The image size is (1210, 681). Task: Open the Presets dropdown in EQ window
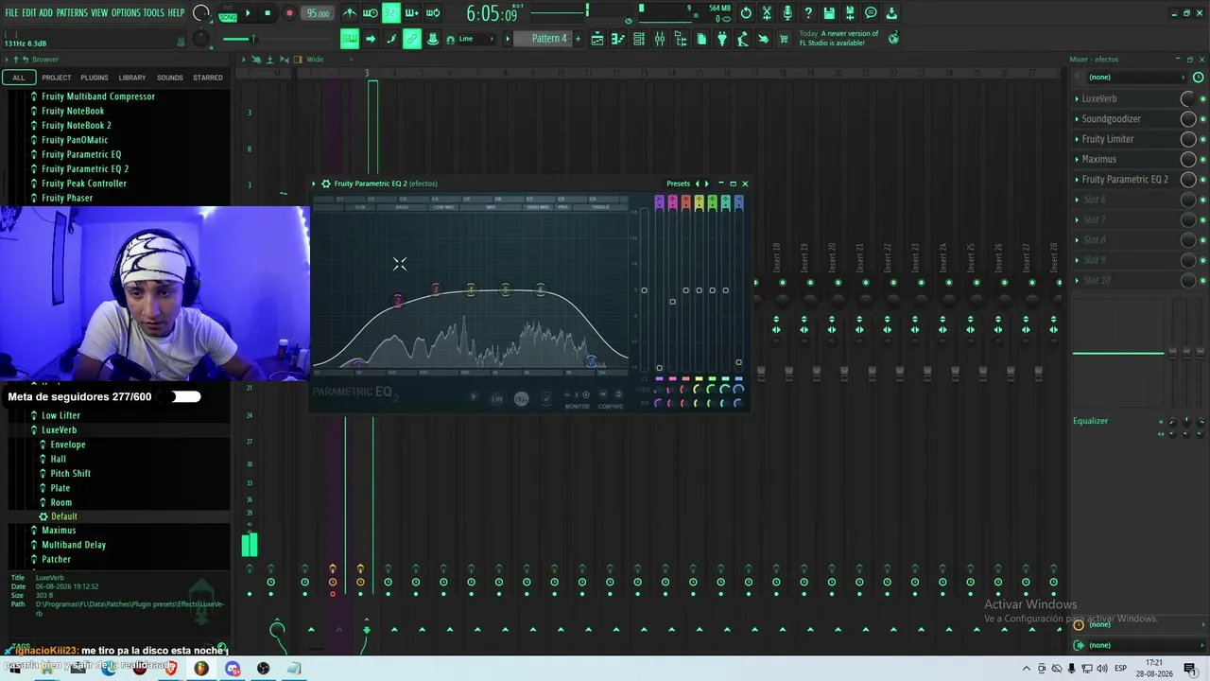679,183
